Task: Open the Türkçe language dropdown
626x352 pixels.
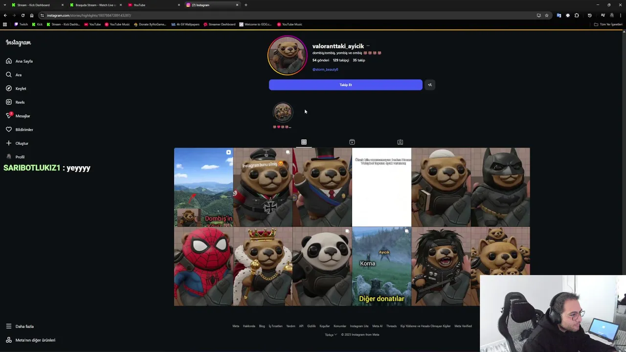Action: click(331, 335)
